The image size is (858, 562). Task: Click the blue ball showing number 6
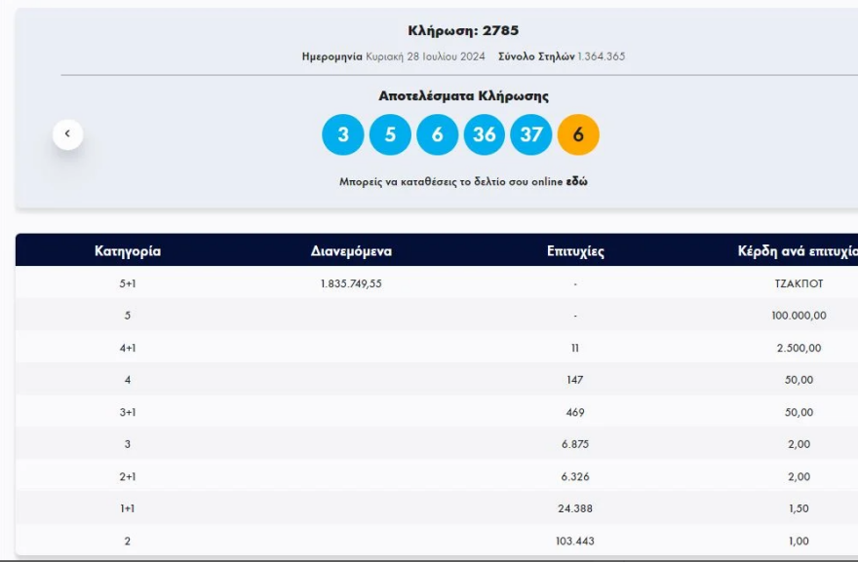[437, 134]
